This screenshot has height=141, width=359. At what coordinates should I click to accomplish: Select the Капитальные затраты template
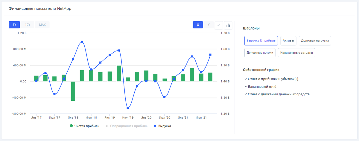296,53
